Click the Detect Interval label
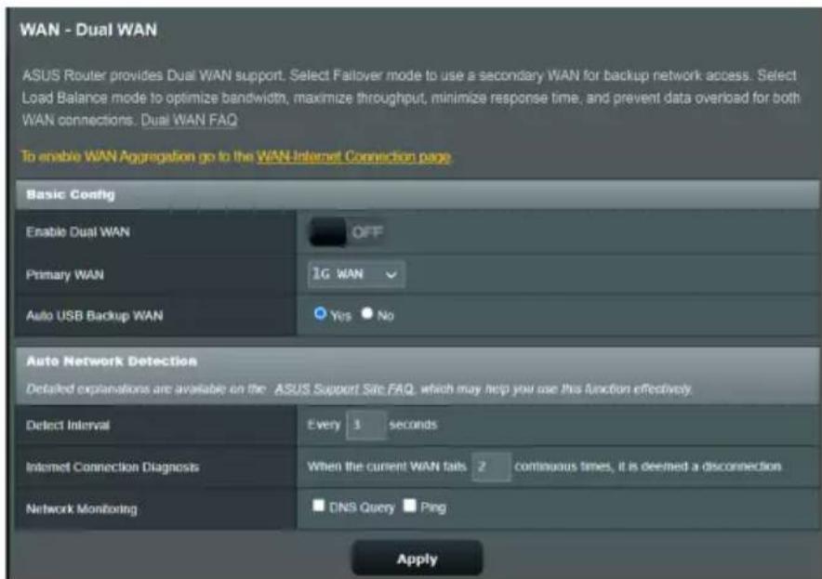The image size is (822, 579). [x=68, y=425]
